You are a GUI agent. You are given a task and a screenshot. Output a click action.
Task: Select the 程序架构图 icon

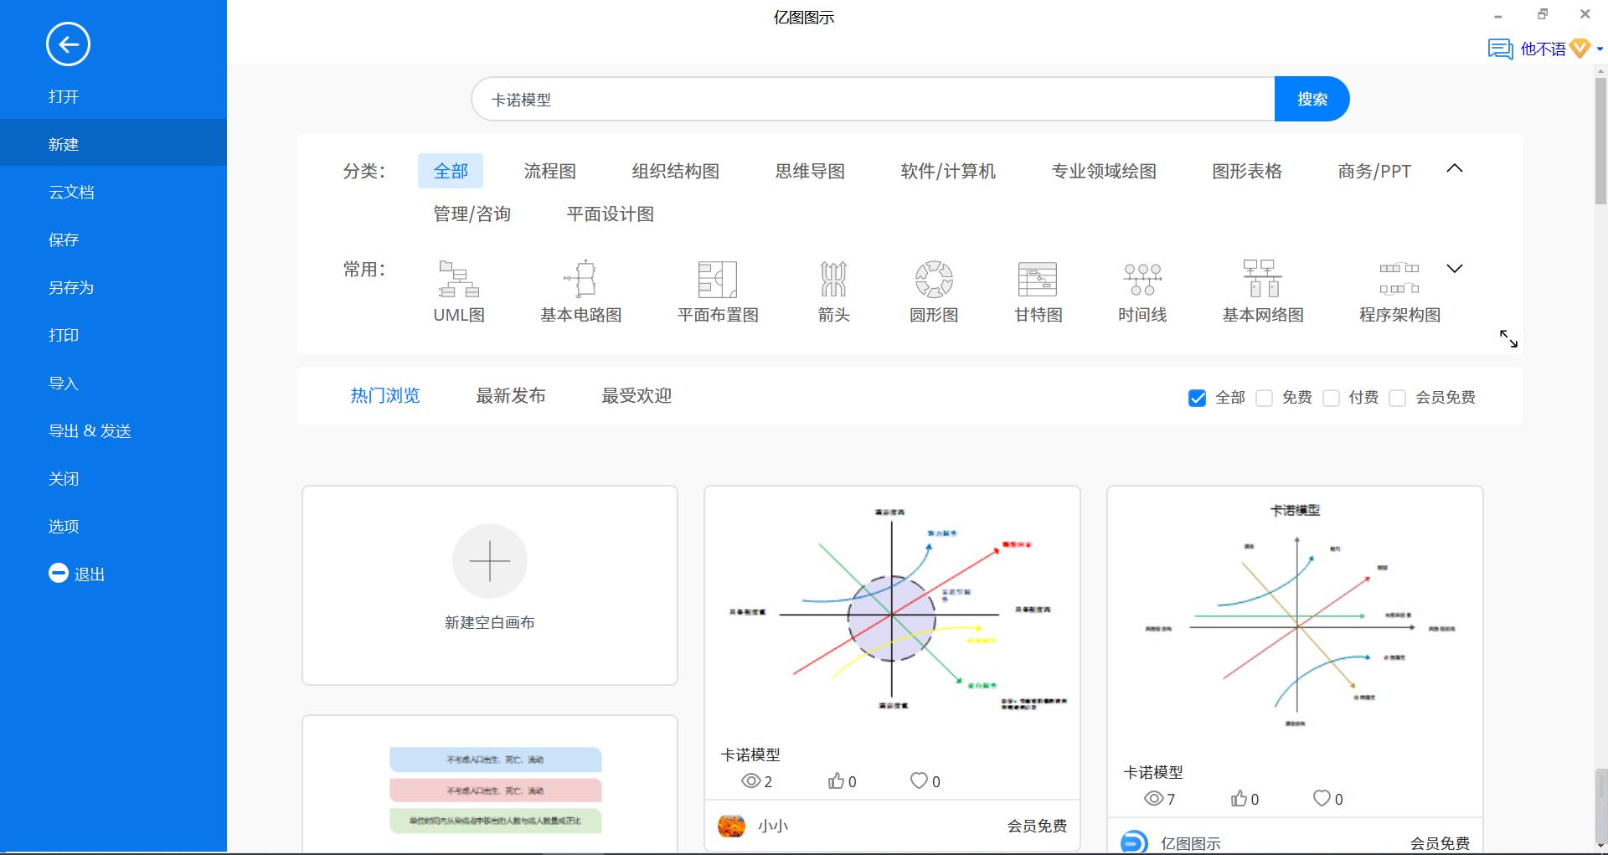pos(1399,276)
